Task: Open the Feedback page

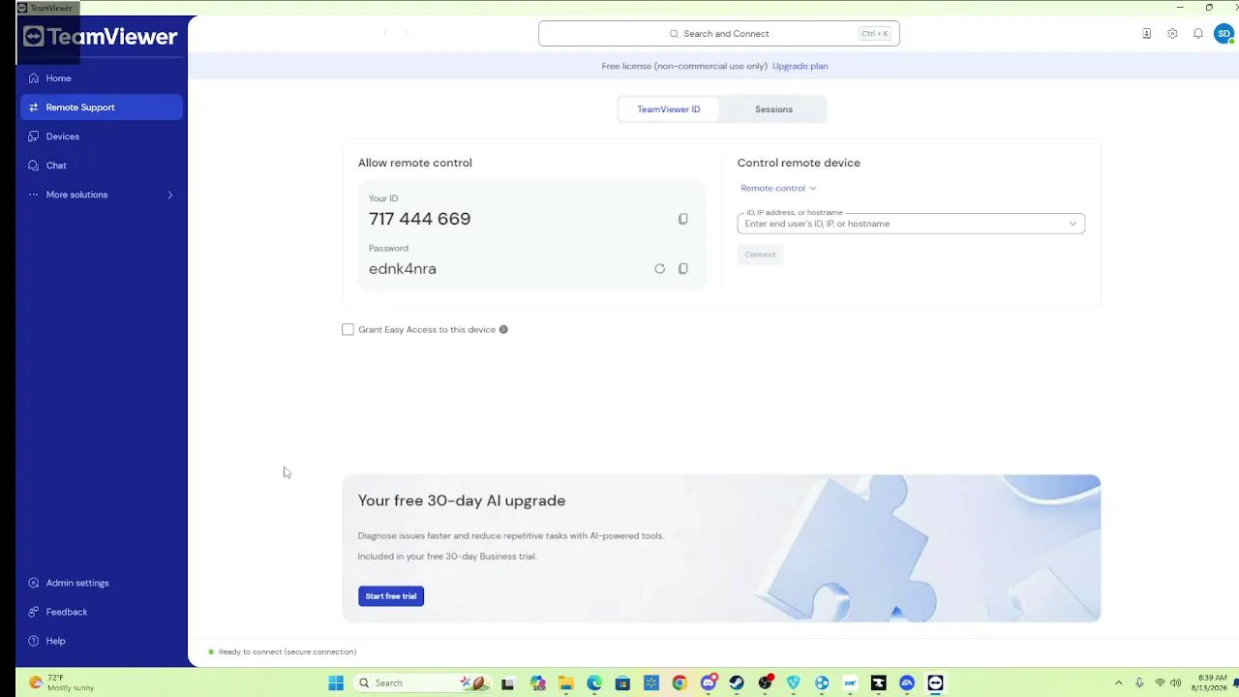Action: (x=102, y=612)
